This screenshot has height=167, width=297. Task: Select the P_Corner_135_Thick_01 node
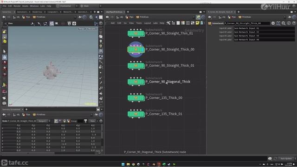coord(136,114)
